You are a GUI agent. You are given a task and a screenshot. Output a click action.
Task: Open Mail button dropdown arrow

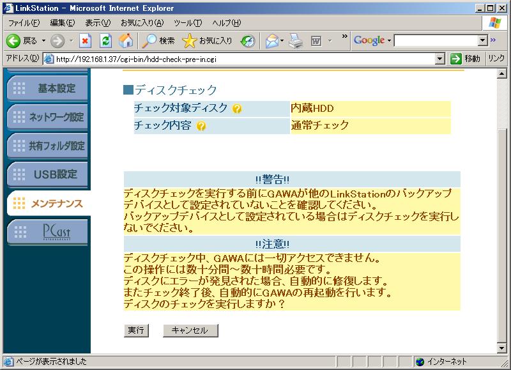282,41
